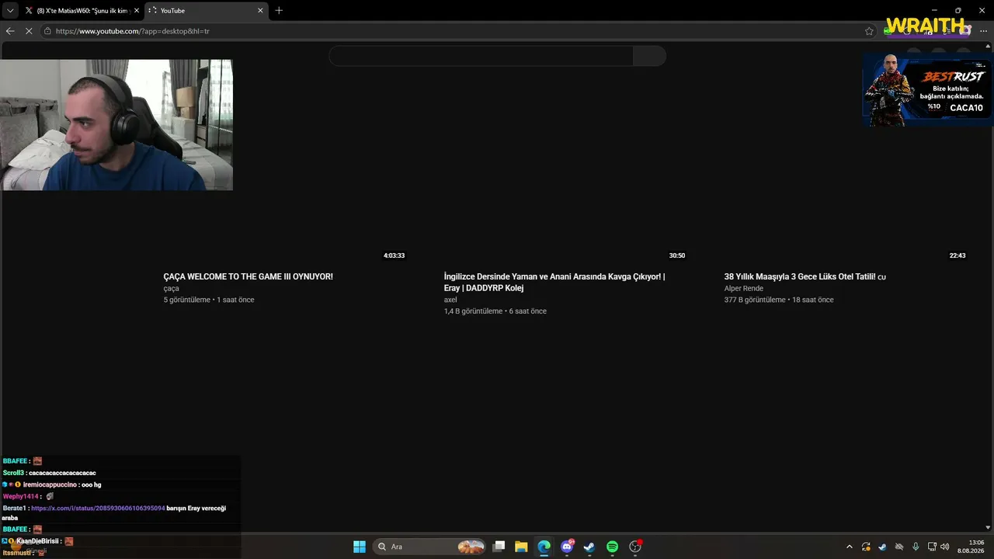Open Task View on the taskbar
The height and width of the screenshot is (559, 994).
(x=499, y=547)
